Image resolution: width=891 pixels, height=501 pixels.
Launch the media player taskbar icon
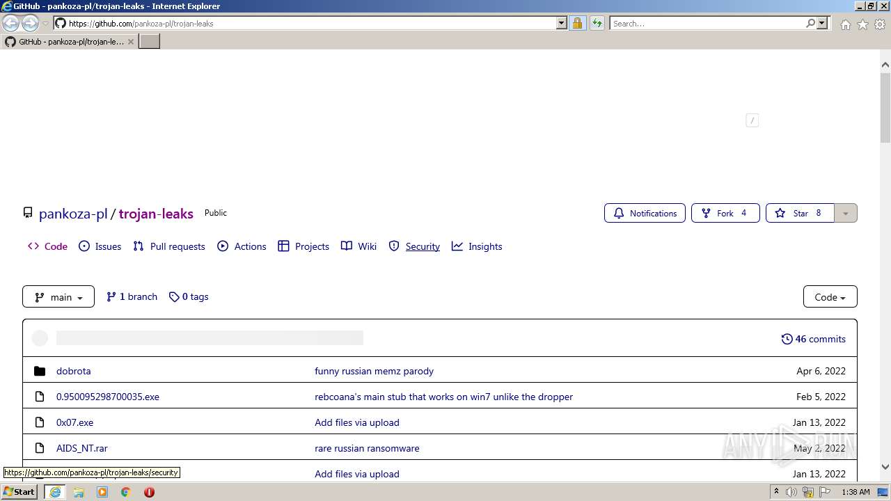102,492
